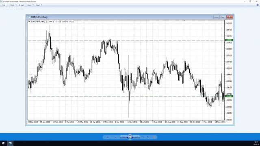Expand the Open dropdown menu
The image size is (260, 146).
[x=39, y=5]
